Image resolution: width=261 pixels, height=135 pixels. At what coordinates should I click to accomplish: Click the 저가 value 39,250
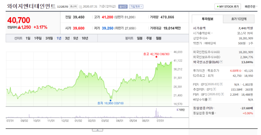[107, 28]
